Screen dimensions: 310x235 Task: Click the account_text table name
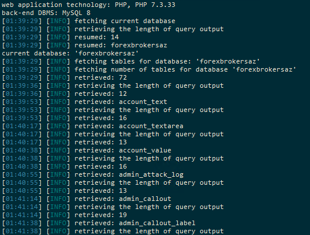tap(143, 102)
